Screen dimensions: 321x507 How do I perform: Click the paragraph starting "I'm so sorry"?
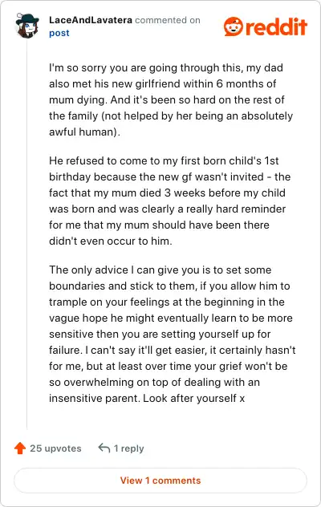tap(171, 99)
